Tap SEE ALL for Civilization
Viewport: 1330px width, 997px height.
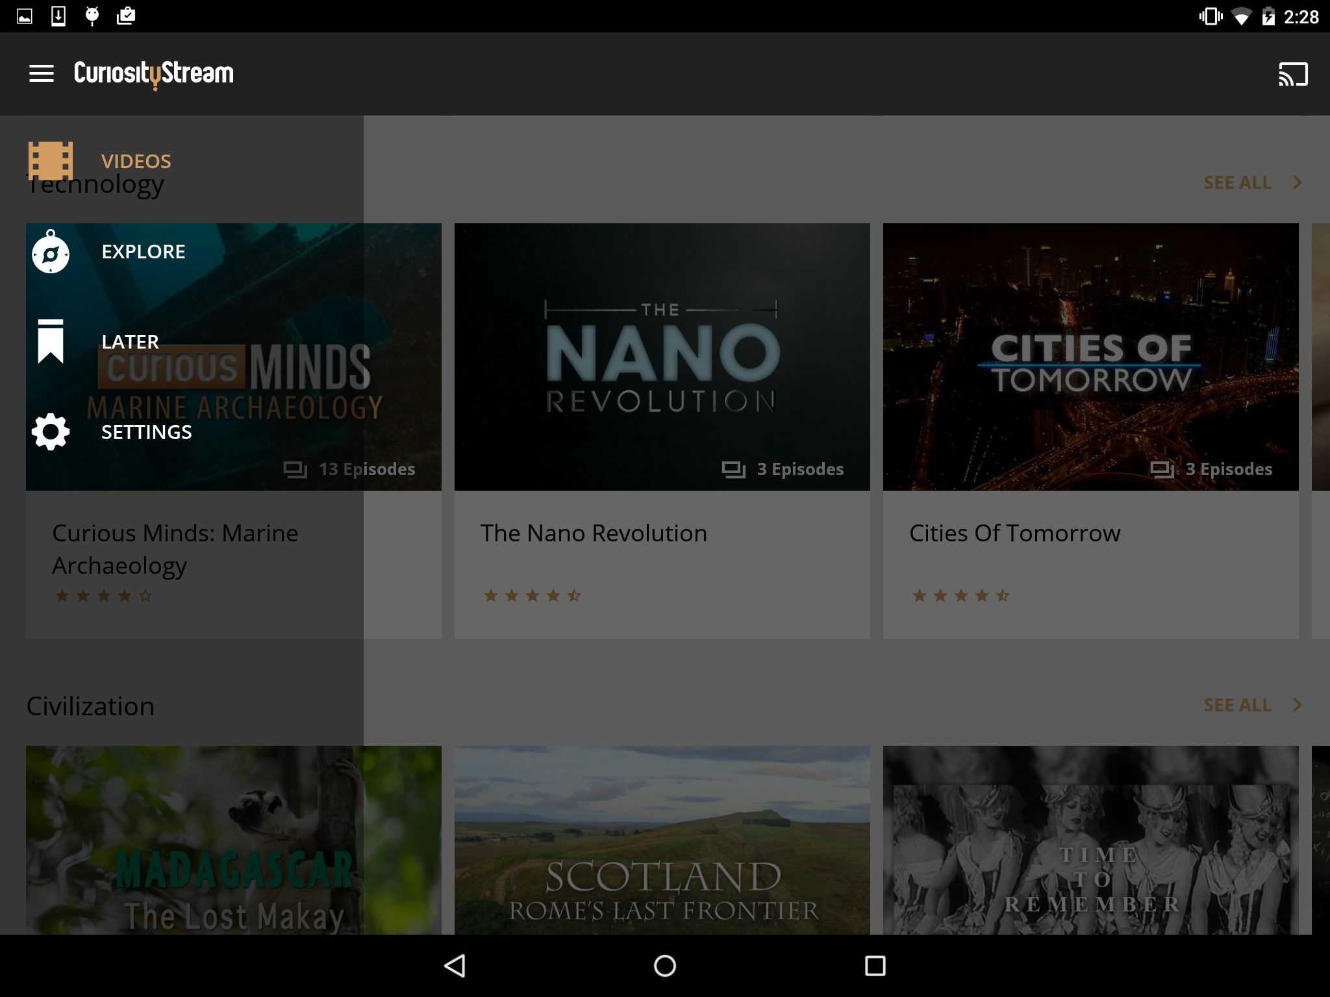[1237, 705]
